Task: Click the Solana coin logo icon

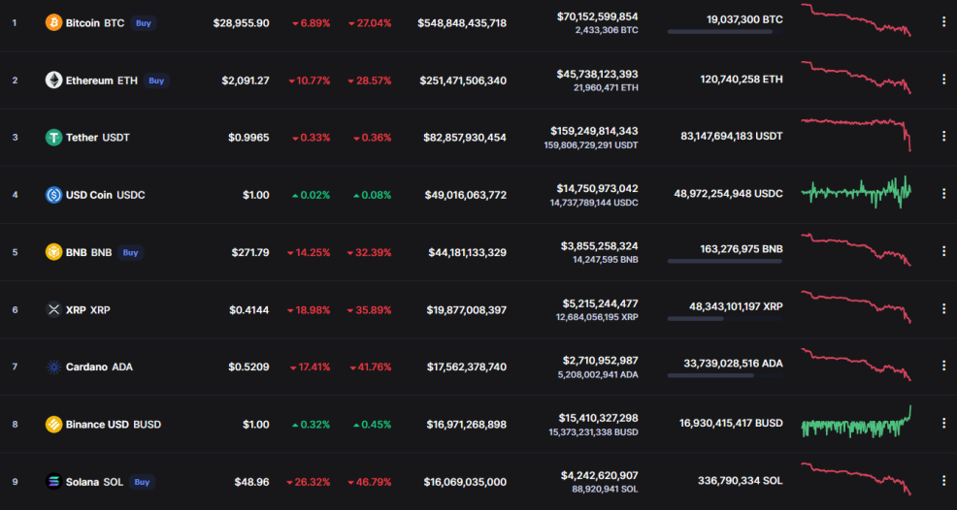Action: tap(53, 481)
